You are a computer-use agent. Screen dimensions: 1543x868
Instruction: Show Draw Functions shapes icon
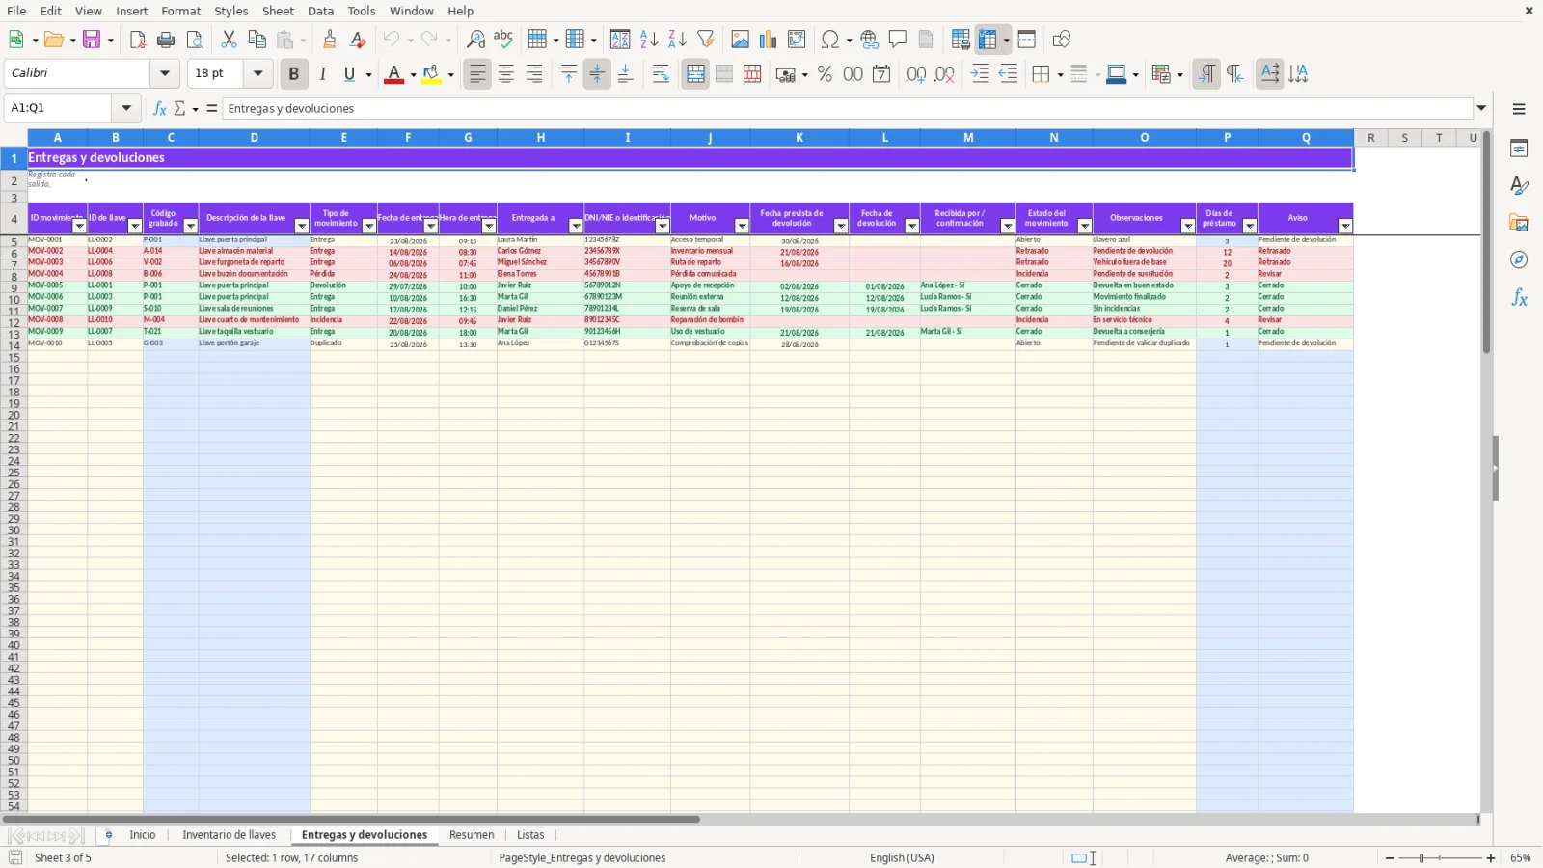[x=1061, y=40]
